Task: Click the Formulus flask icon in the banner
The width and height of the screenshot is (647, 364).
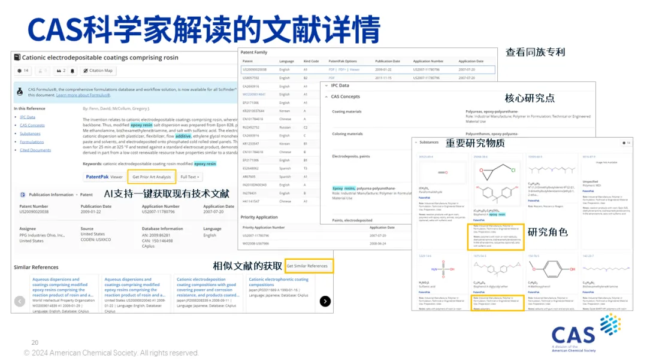Action: click(x=20, y=92)
